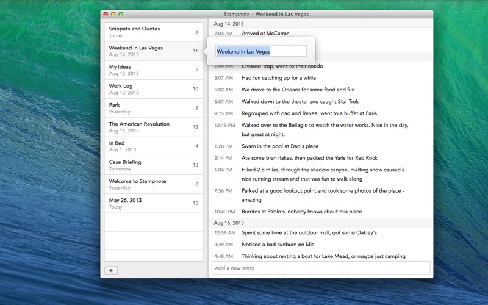Click entry count 16 in note list
This screenshot has height=305, width=488.
195,51
